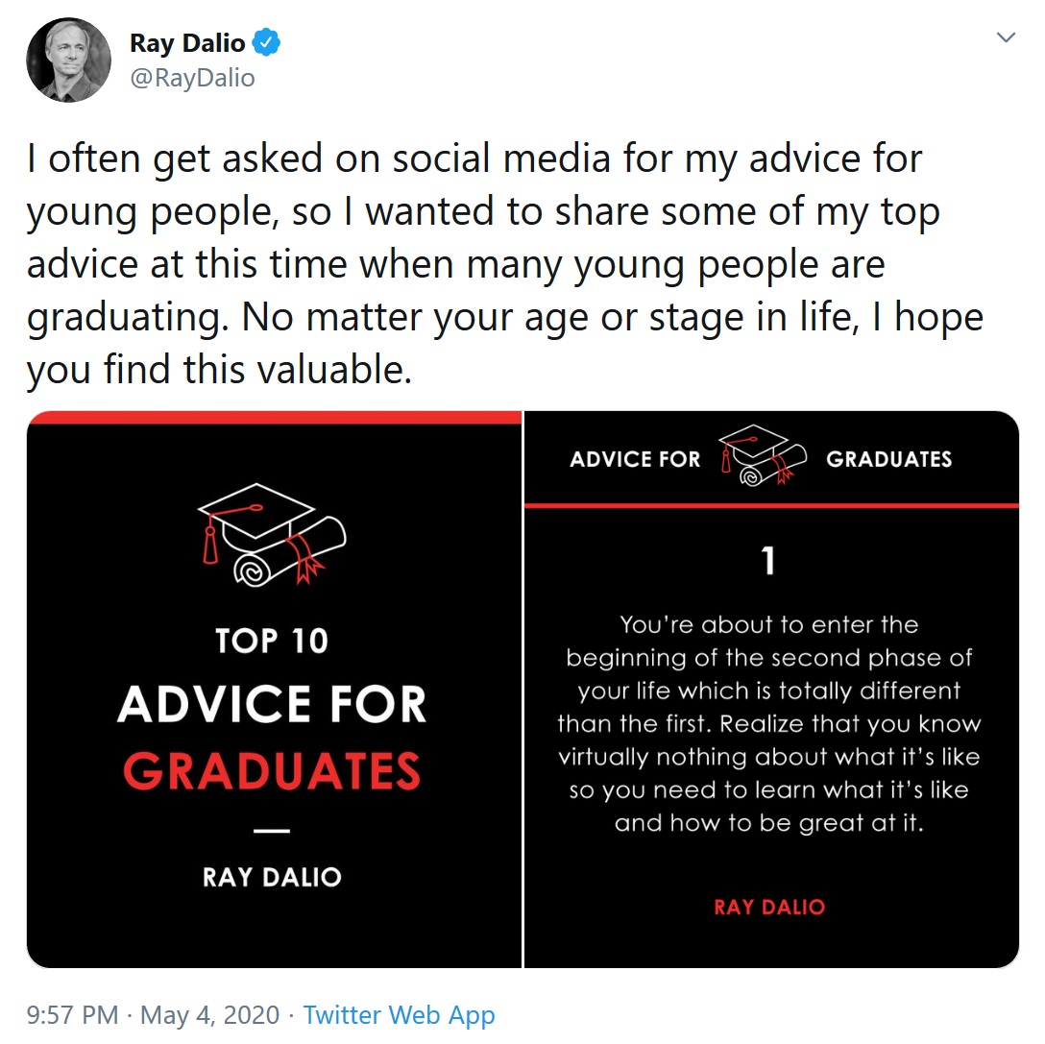This screenshot has height=1044, width=1045.
Task: Click the GRADUATES label in right card header
Action: pos(888,459)
